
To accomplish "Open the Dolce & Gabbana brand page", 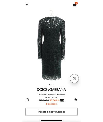I will pos(51,90).
